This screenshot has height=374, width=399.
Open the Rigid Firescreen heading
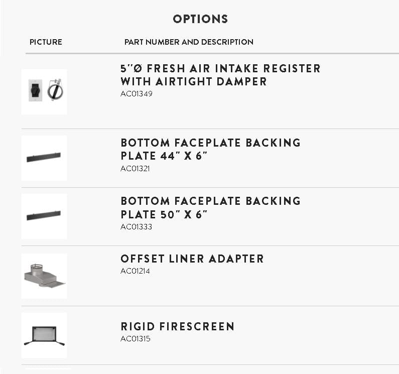[x=178, y=326]
